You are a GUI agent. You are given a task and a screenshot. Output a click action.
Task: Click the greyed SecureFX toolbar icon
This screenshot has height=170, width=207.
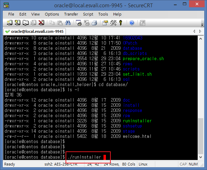142,23
